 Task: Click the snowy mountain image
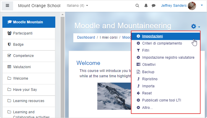(x=114, y=96)
